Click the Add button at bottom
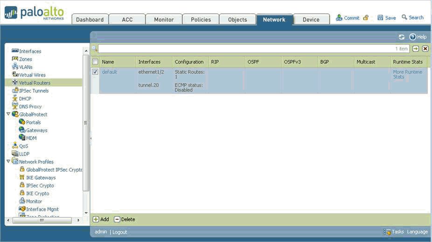 pos(101,219)
